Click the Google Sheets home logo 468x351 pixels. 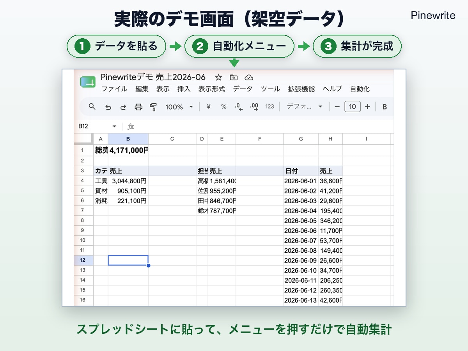coord(87,82)
